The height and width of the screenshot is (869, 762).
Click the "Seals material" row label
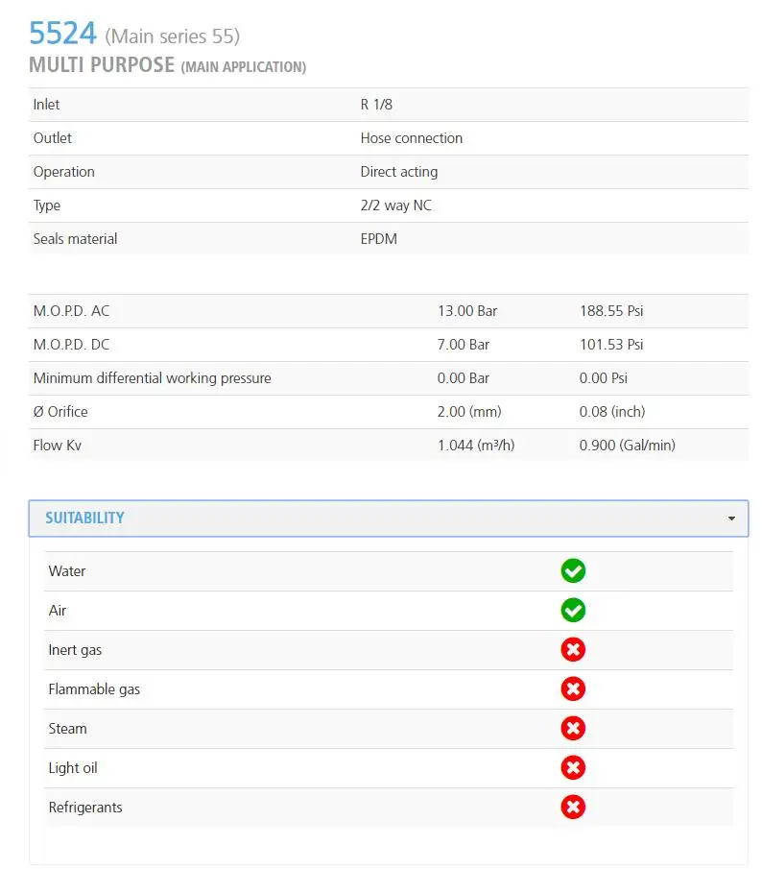pos(75,239)
